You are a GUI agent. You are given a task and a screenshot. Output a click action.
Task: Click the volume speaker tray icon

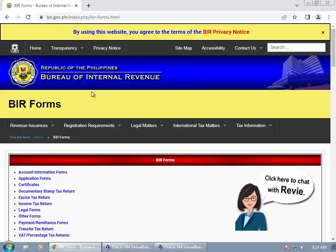coord(303,247)
